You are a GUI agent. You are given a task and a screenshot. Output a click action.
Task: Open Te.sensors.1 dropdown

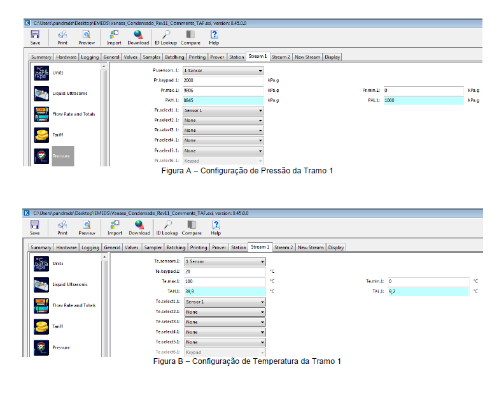[x=225, y=261]
